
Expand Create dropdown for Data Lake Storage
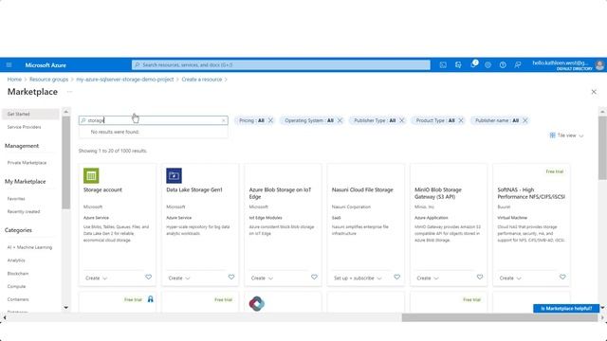click(x=179, y=278)
